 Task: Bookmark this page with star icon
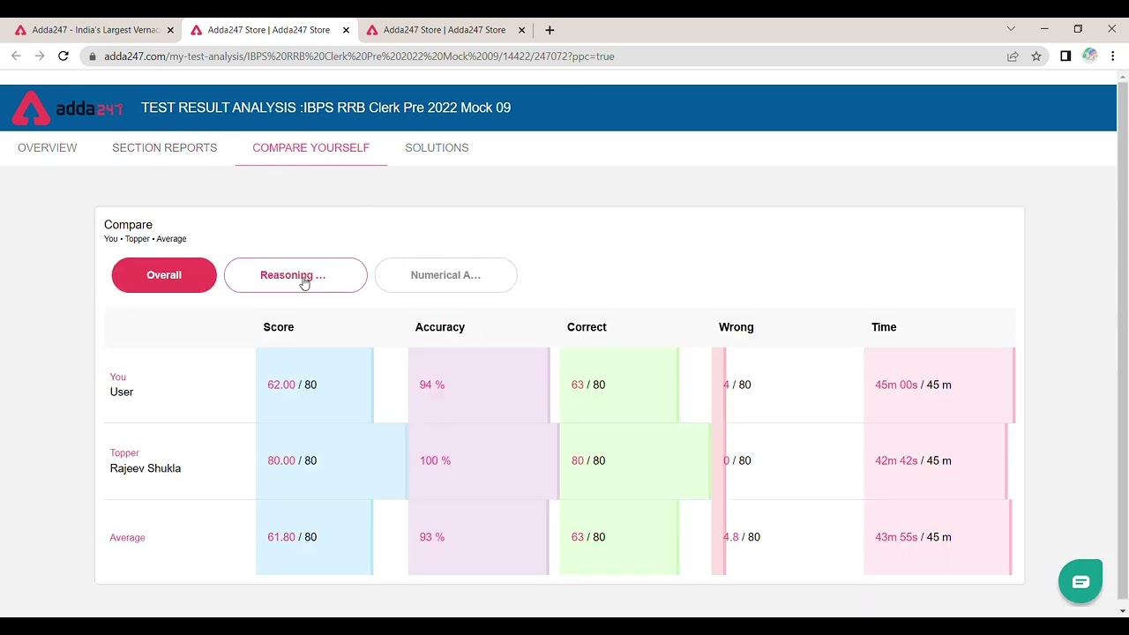click(1036, 56)
